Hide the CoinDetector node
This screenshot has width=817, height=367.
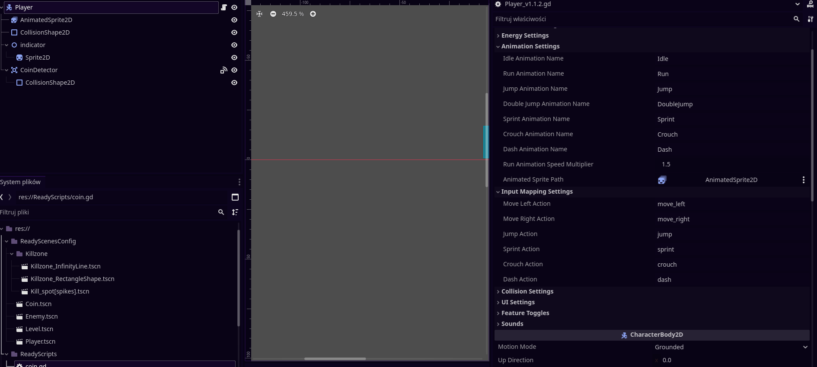pos(234,70)
